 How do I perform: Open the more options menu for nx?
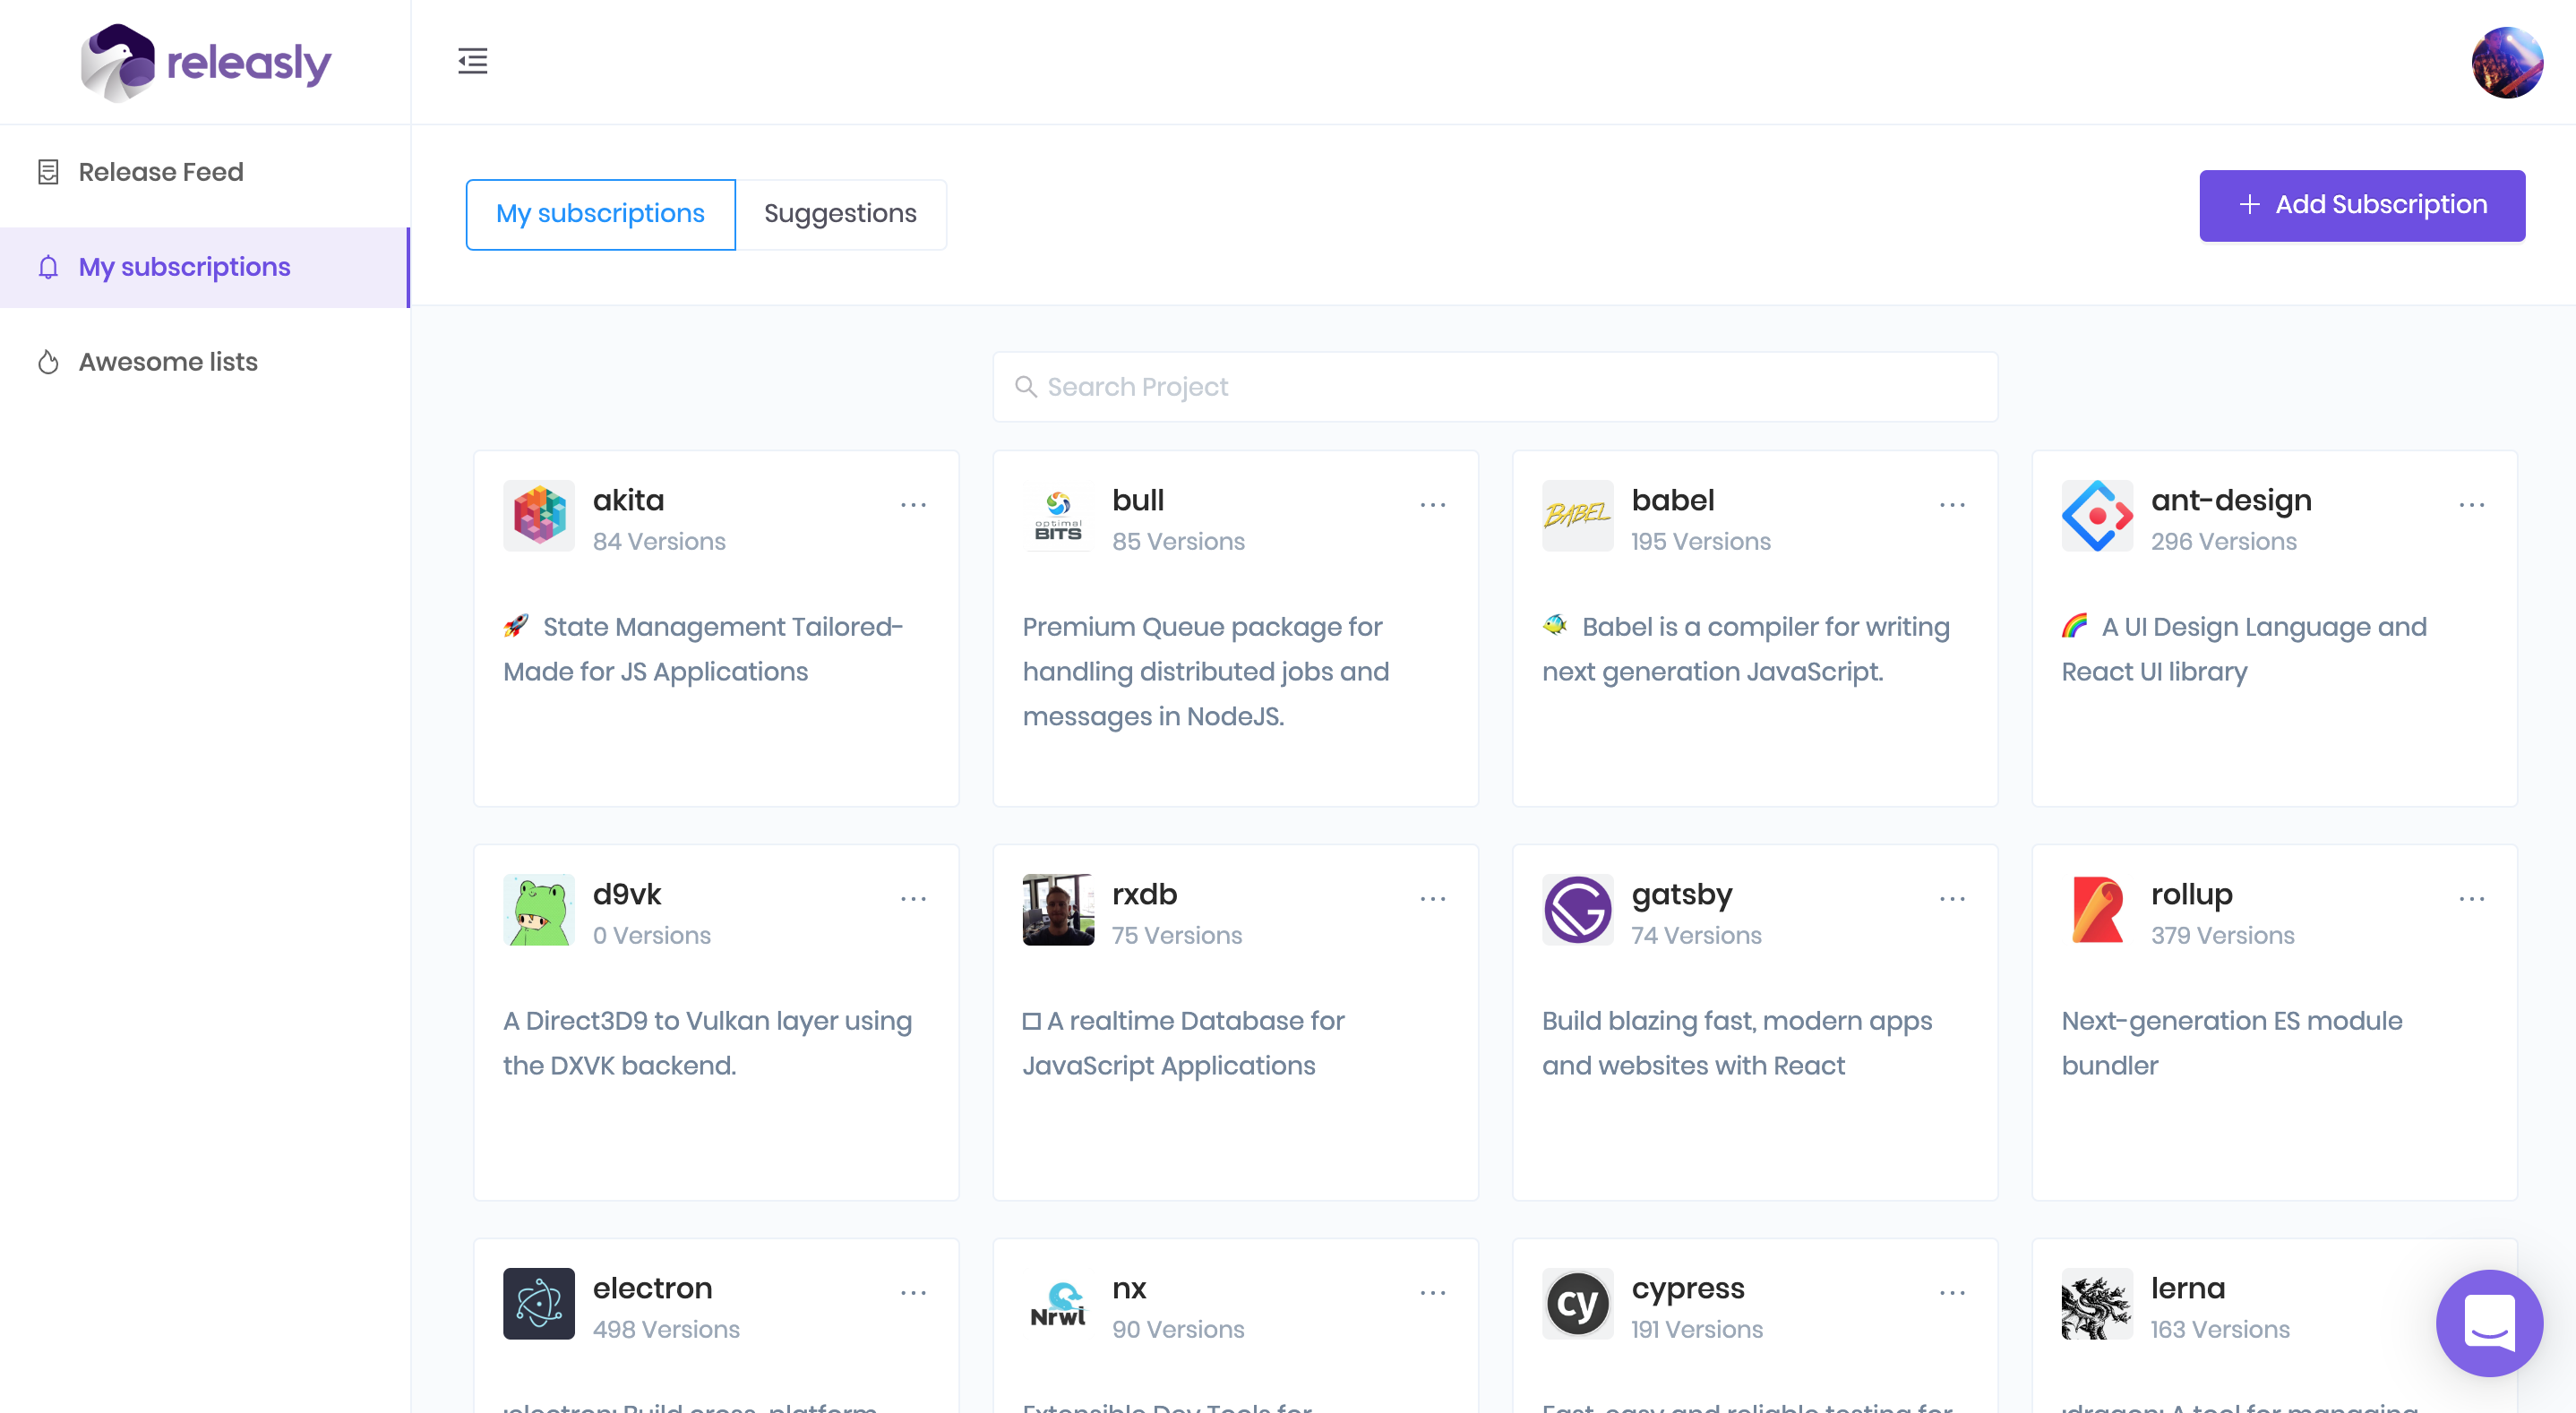[1432, 1293]
